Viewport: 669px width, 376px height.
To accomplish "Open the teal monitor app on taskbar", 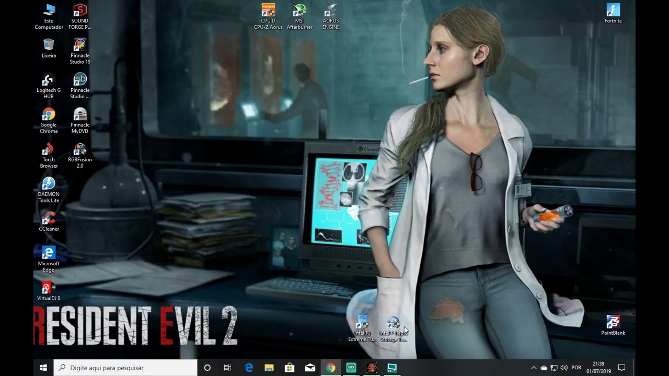I will click(x=392, y=368).
